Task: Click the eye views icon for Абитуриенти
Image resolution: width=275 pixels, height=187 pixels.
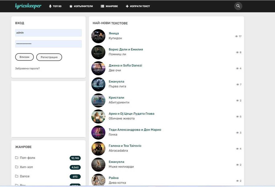Action: tap(237, 101)
